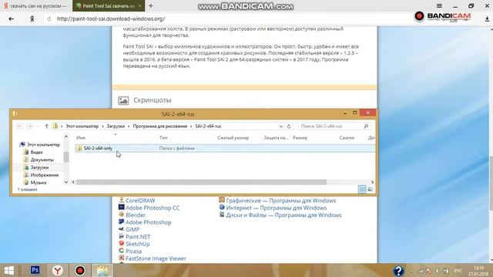Sort by Сжатый размер column
This screenshot has width=493, height=277.
point(233,138)
